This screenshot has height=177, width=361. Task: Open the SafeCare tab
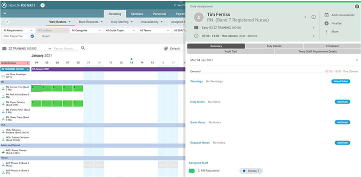(x=137, y=14)
